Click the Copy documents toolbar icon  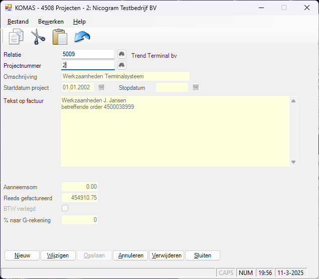click(x=16, y=37)
